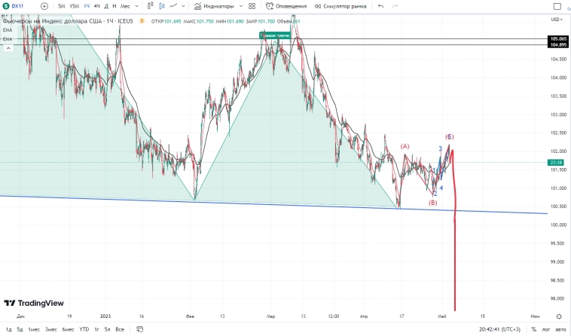571x336 pixels.
Task: Switch to the 6мес date range
Action: 68,329
